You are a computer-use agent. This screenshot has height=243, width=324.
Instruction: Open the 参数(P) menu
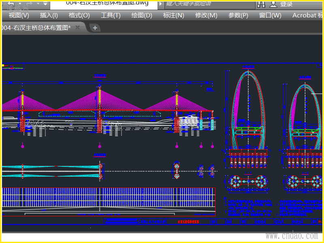click(238, 15)
